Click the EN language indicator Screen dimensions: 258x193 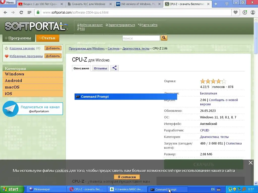[x=213, y=189]
